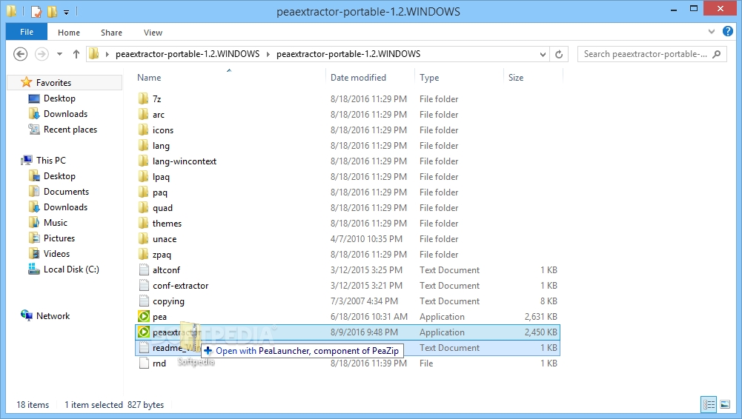Screen dimensions: 742x419
Task: Click the Forward navigation arrow
Action: (x=42, y=54)
